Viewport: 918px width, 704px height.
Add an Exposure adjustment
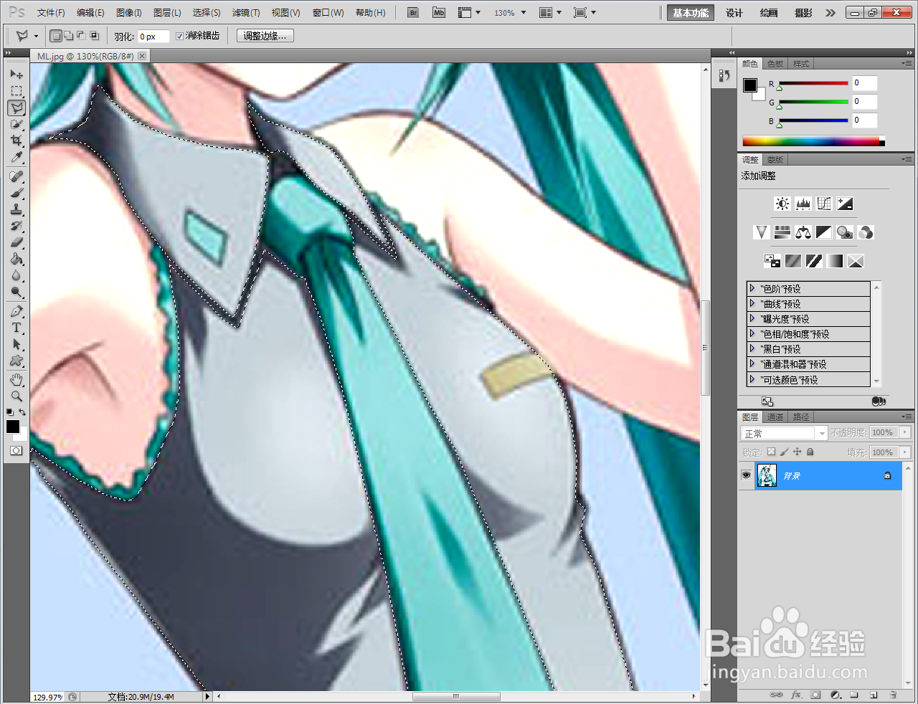point(845,204)
